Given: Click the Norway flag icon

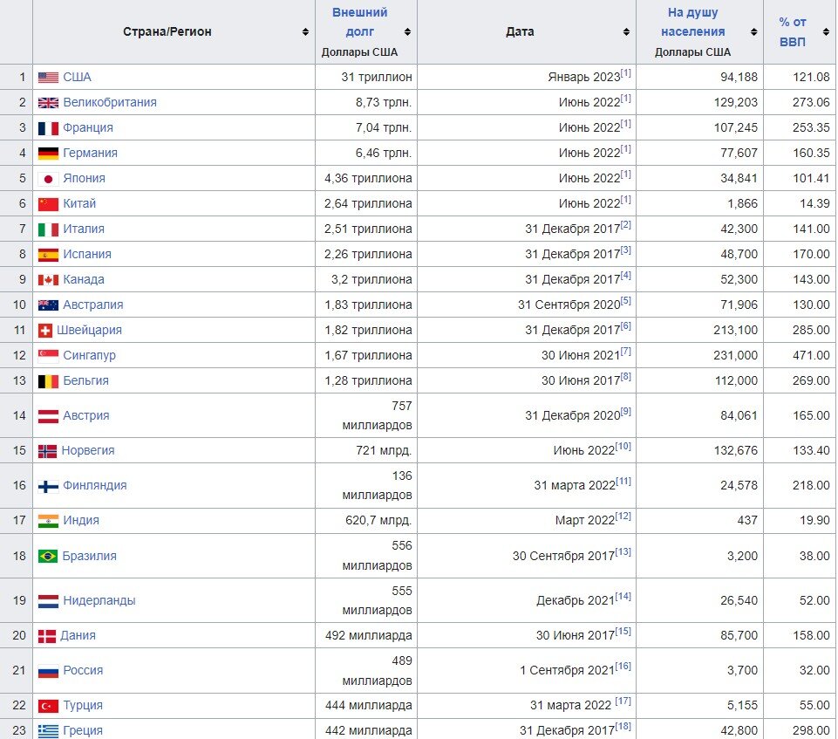Looking at the screenshot, I should pyautogui.click(x=47, y=451).
